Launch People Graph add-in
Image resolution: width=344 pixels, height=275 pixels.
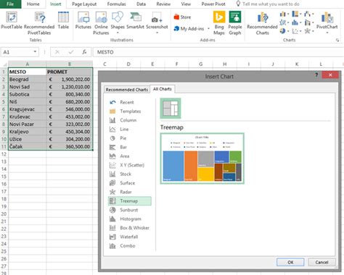pos(235,23)
